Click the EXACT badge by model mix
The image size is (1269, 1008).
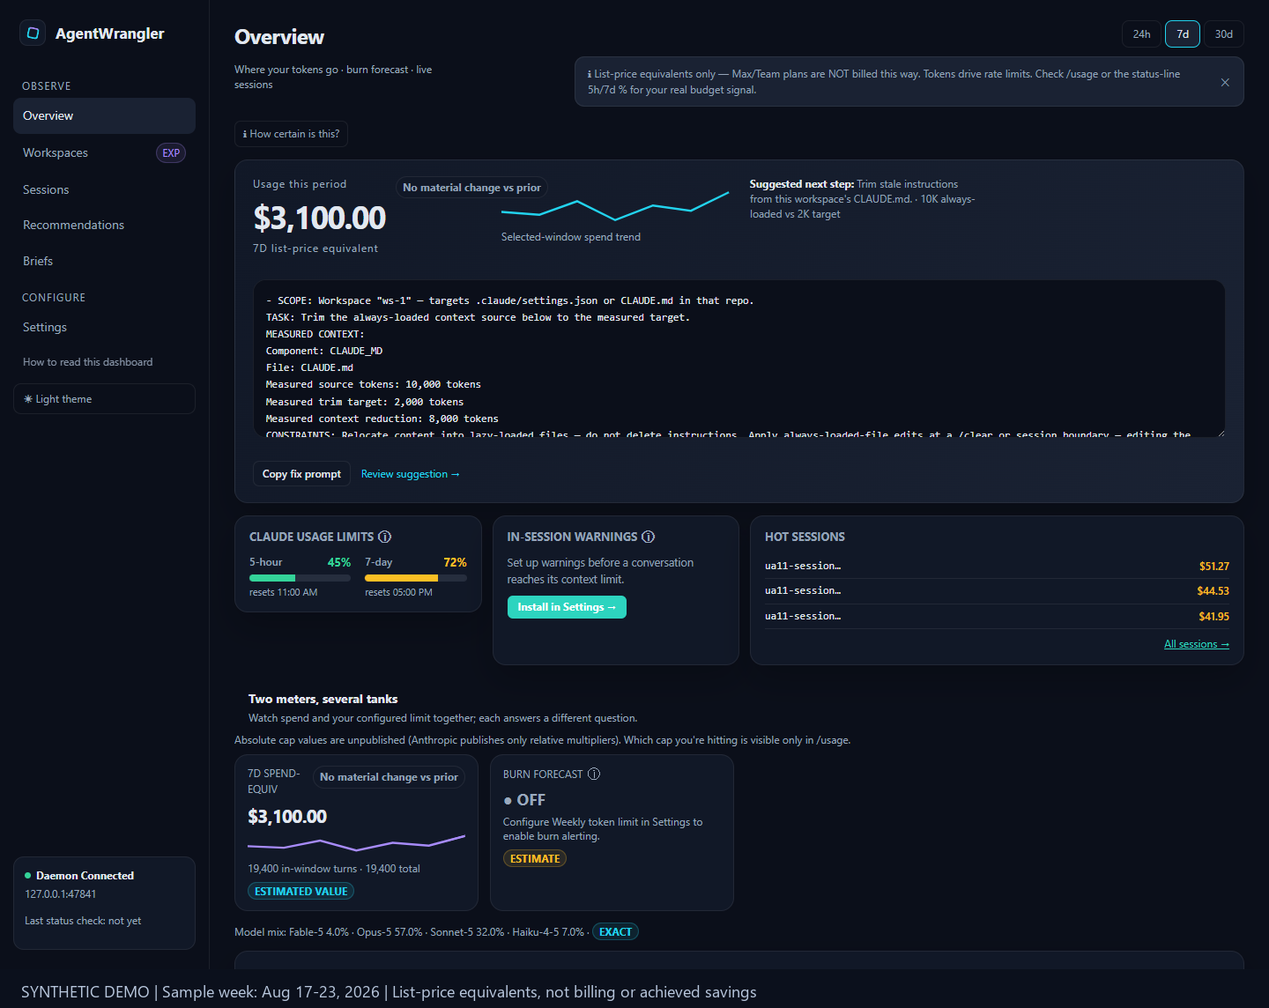(615, 931)
